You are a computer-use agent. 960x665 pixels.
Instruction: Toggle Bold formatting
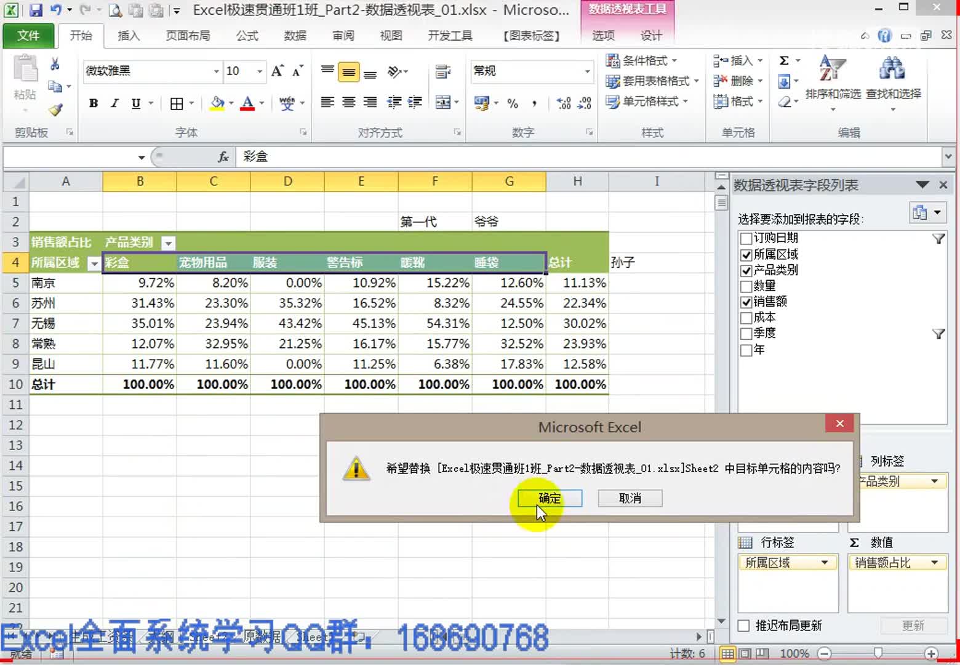pos(94,103)
